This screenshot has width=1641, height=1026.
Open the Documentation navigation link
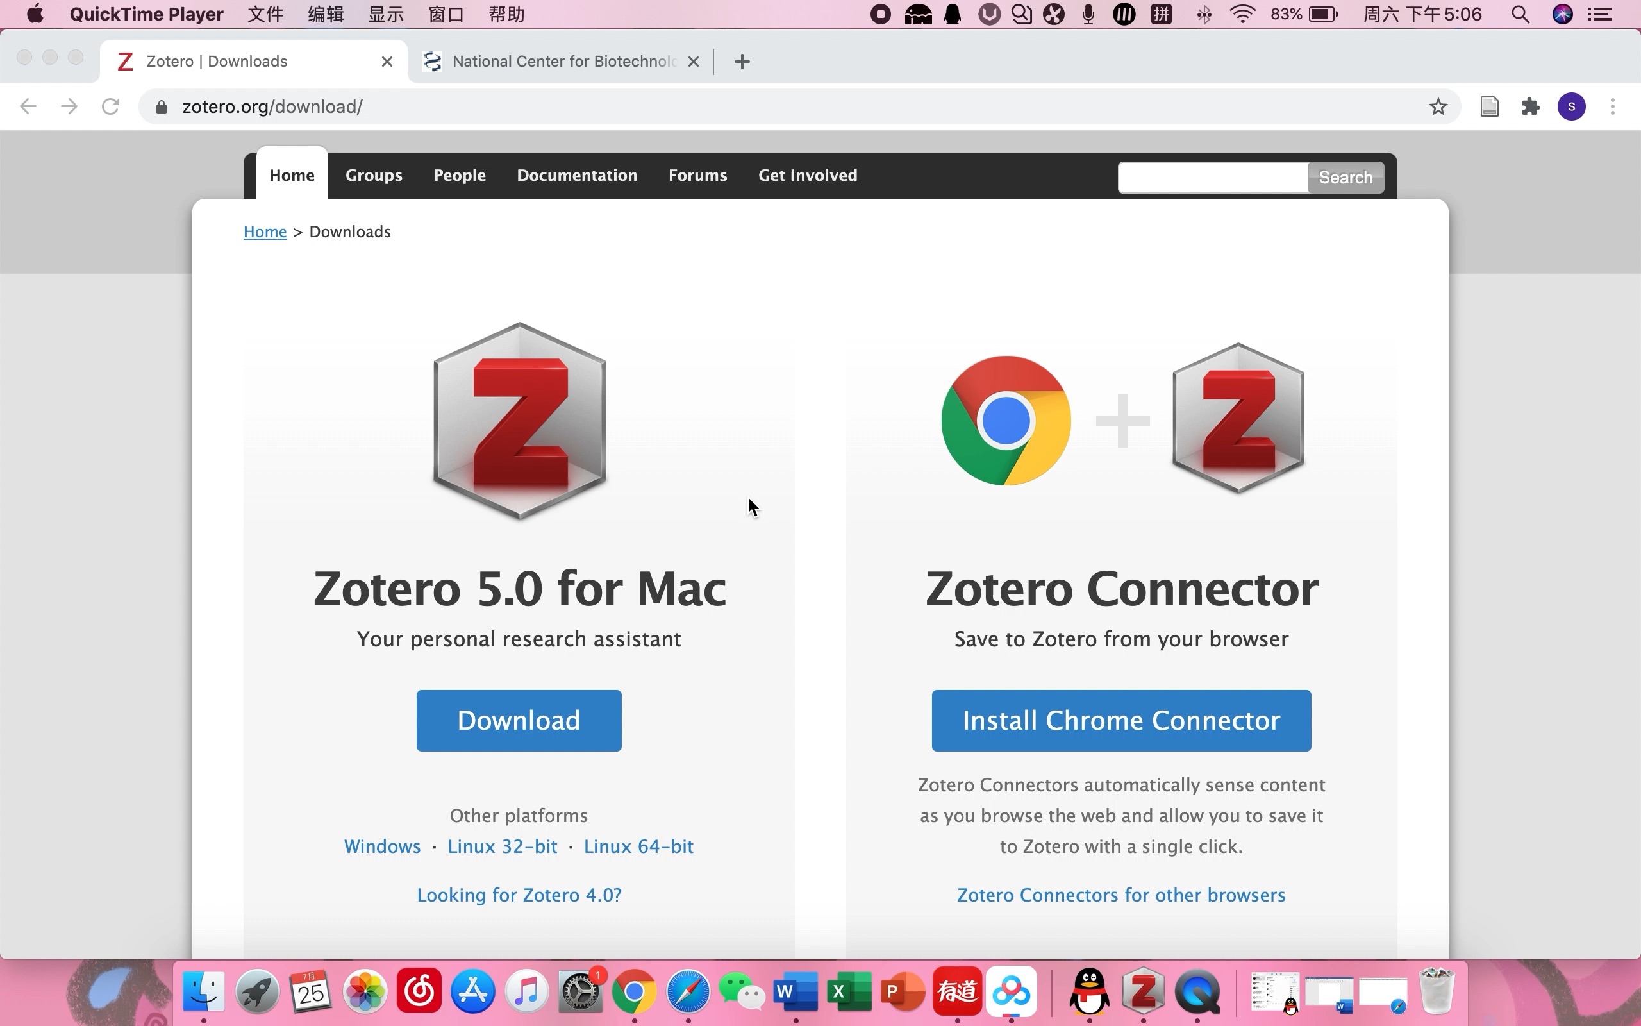(576, 175)
